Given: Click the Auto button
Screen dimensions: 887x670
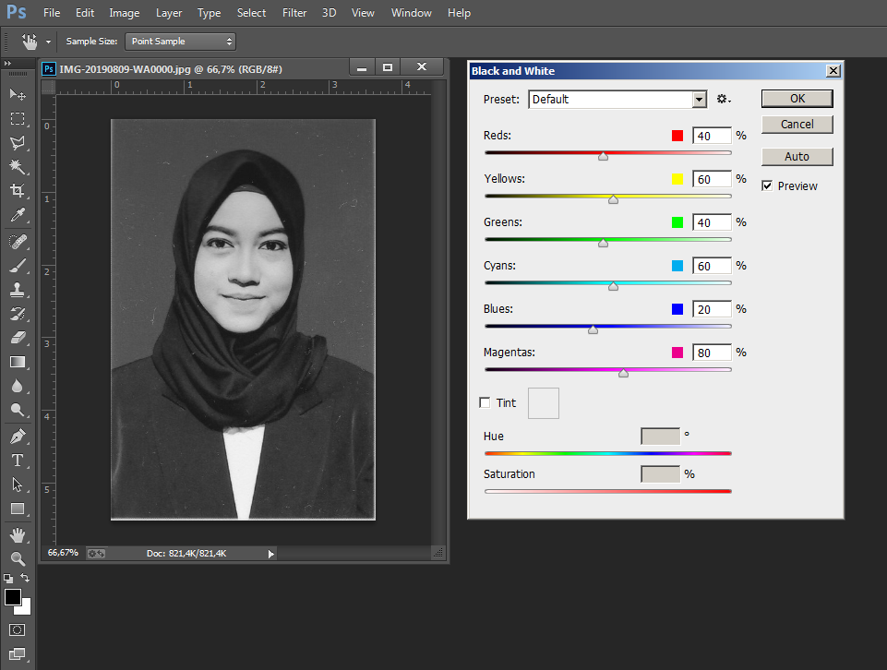Looking at the screenshot, I should coord(797,157).
